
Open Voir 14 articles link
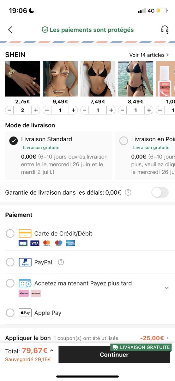tap(149, 55)
